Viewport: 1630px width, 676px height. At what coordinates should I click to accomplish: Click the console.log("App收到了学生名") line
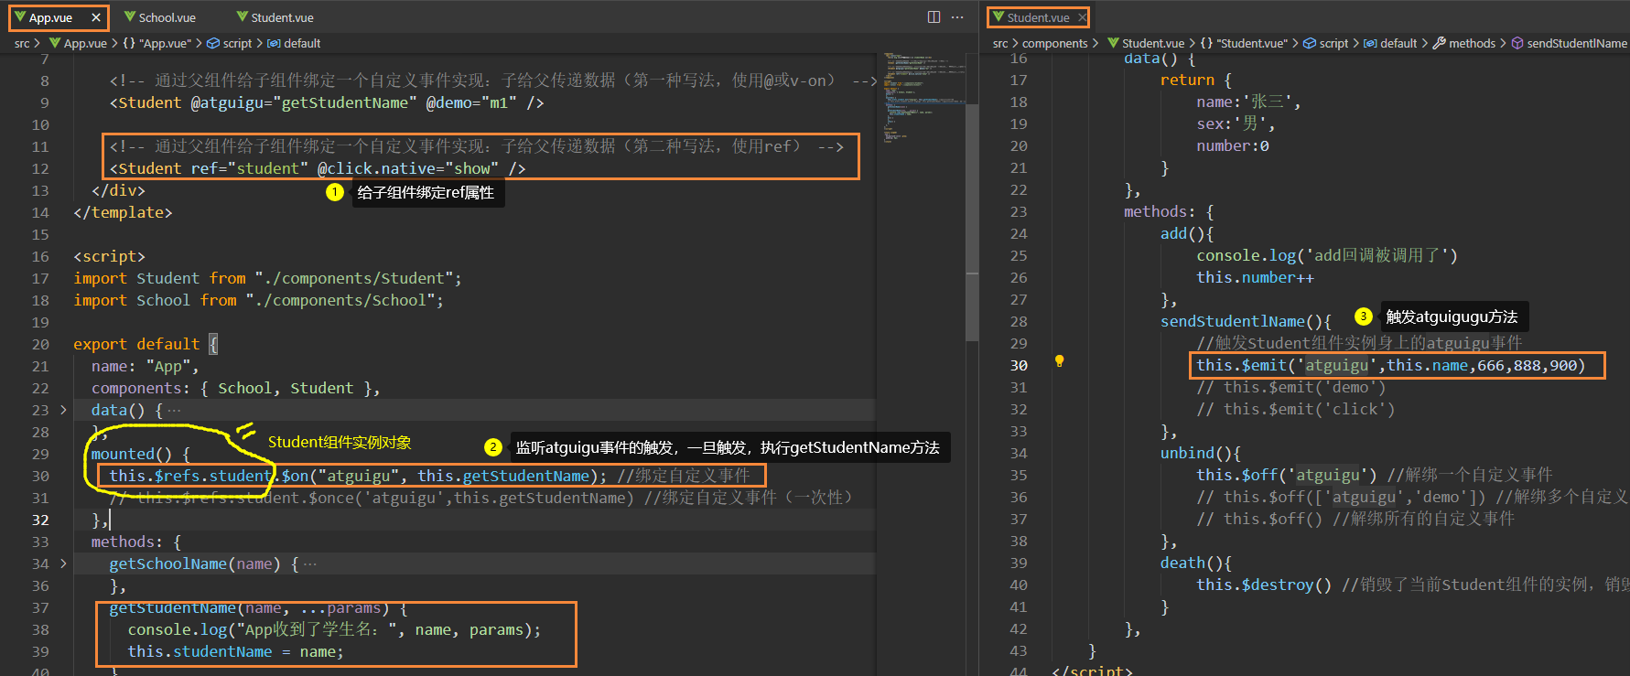(334, 629)
